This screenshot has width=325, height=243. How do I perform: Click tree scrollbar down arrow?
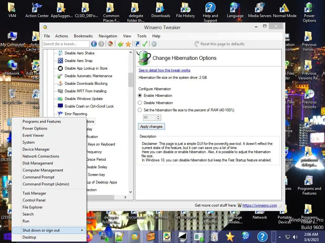coord(130,192)
